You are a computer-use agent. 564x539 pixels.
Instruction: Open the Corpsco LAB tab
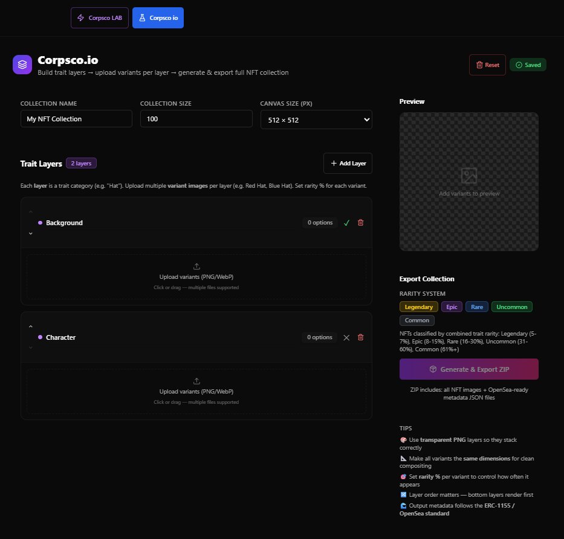100,18
